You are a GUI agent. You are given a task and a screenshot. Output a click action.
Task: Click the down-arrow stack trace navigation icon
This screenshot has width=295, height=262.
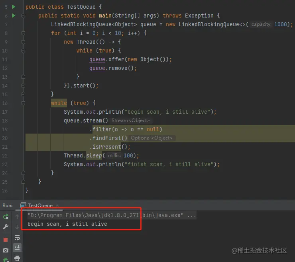pyautogui.click(x=17, y=227)
